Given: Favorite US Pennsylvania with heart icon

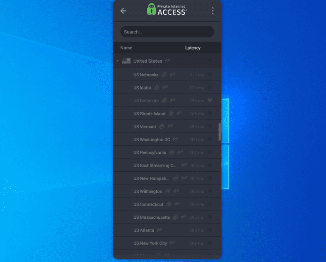Looking at the screenshot, I should 210,152.
